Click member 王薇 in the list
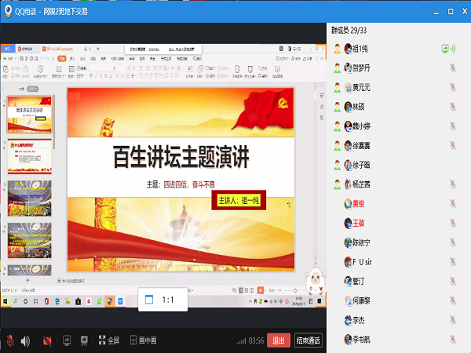The height and width of the screenshot is (353, 471). pos(358,223)
